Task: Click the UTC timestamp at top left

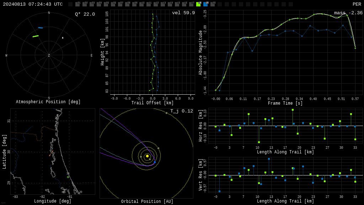Action: point(33,4)
